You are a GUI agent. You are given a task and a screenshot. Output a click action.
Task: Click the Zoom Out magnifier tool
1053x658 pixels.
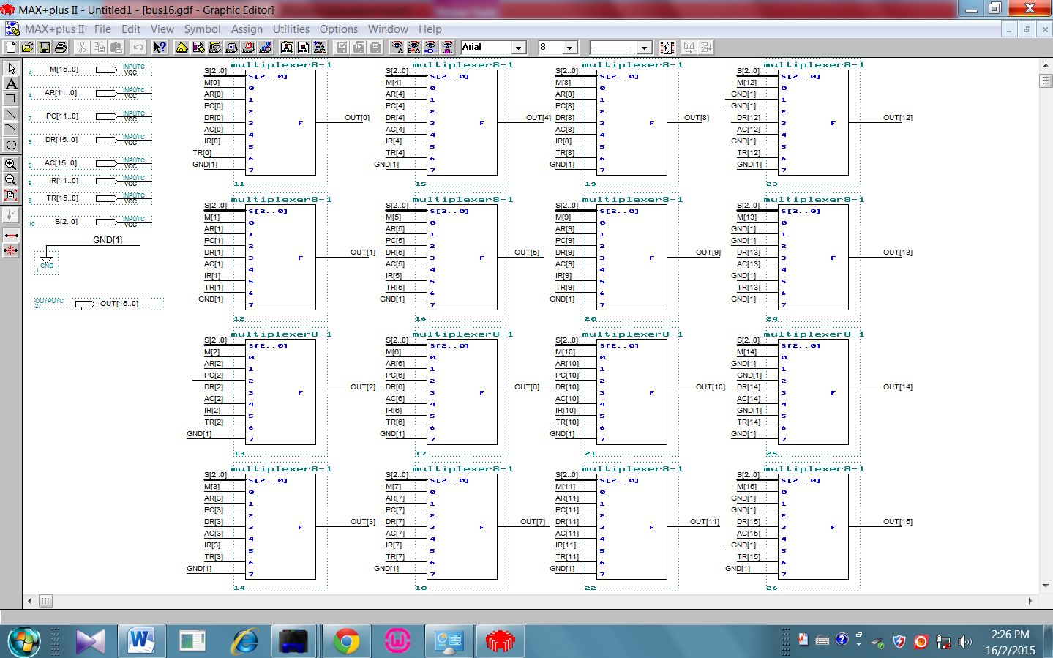coord(11,179)
